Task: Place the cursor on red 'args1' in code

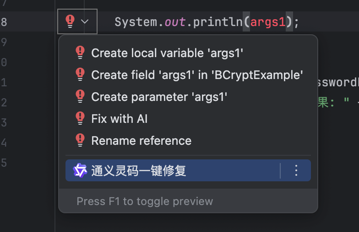Action: [268, 22]
